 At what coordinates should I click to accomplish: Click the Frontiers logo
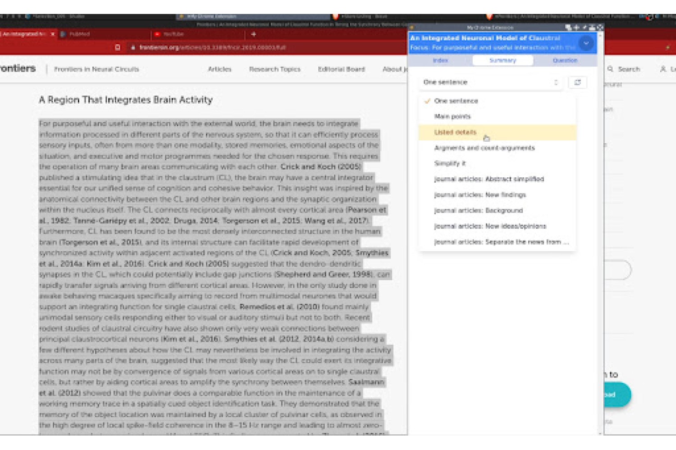pos(18,68)
